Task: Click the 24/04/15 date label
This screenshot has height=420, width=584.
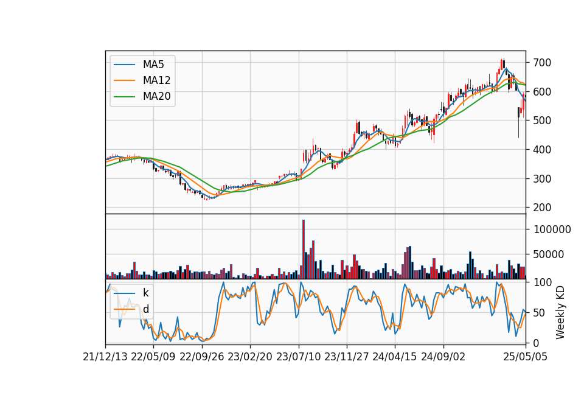Action: 395,357
